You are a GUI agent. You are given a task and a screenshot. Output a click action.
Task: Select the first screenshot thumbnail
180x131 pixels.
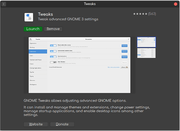[146, 42]
